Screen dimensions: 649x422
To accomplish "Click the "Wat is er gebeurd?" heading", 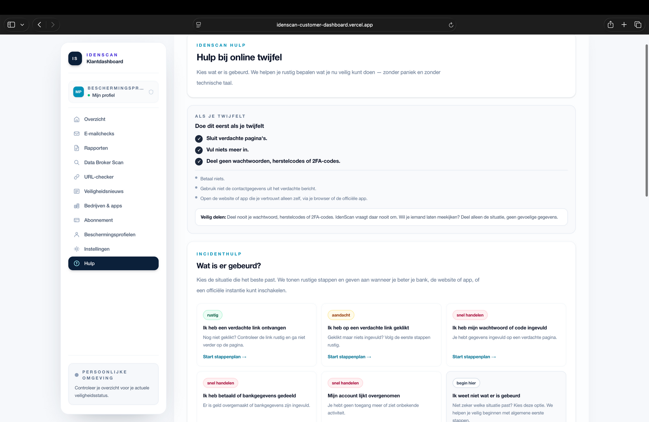I will [229, 266].
